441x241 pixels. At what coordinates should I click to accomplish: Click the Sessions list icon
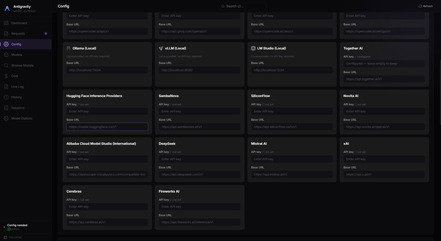pos(6,108)
